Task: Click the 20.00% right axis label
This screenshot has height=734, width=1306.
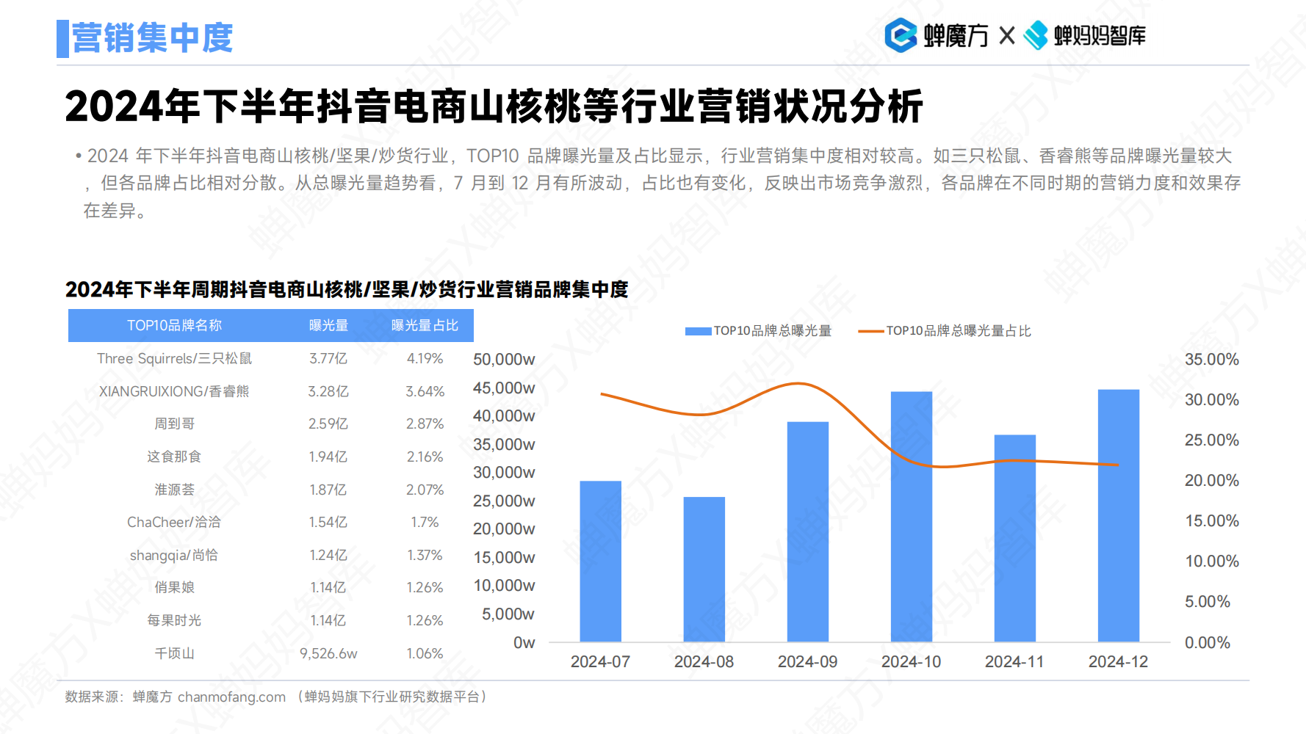Action: 1211,480
